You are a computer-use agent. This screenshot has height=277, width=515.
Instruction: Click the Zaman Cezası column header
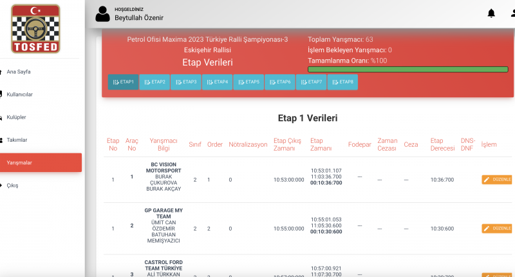(x=388, y=144)
